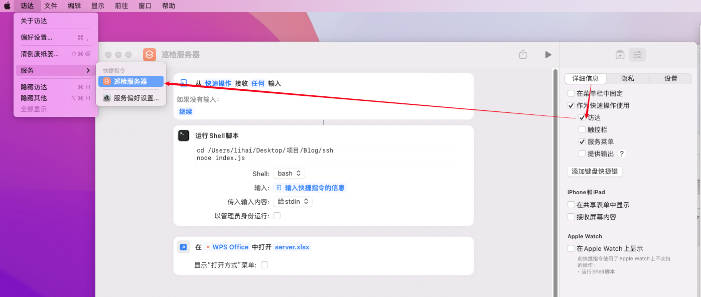Open the 前往 menu

(x=121, y=6)
